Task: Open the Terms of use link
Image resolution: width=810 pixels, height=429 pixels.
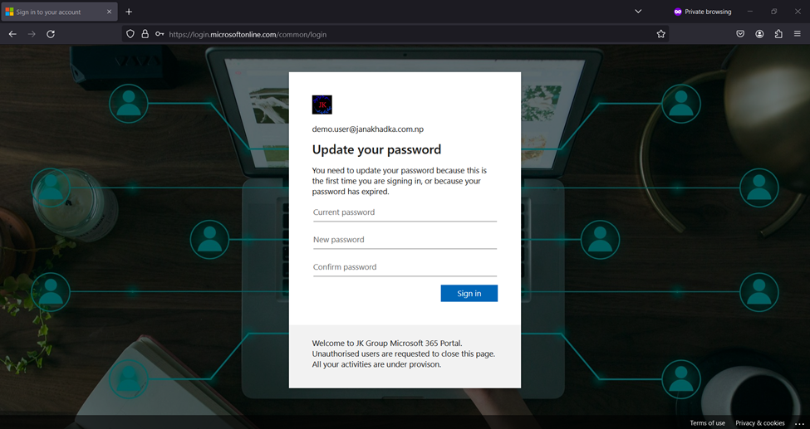Action: (x=707, y=423)
